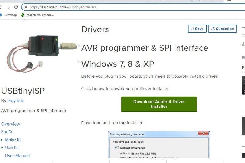Save this guide with the Save button
This screenshot has height=163, width=245.
click(x=197, y=29)
